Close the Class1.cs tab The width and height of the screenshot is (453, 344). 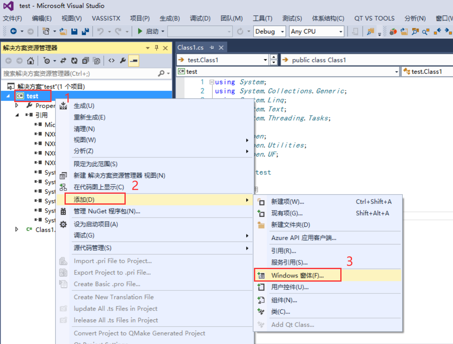coord(221,48)
